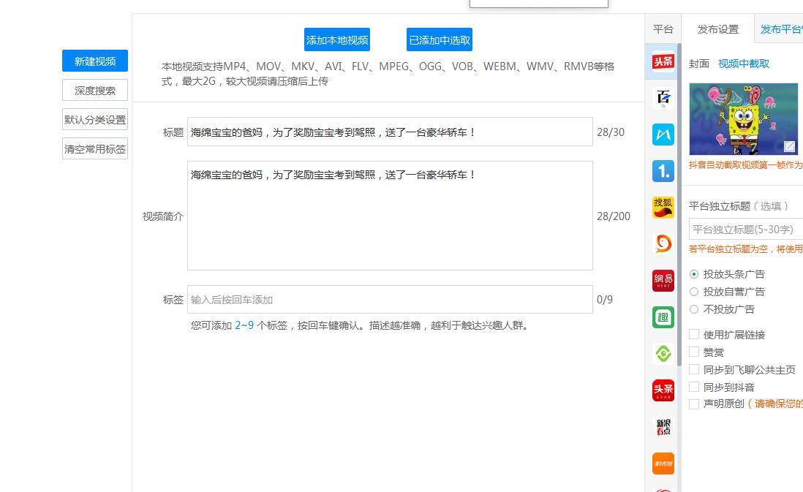Enable the 同步到抖音 checkbox
The height and width of the screenshot is (492, 803).
coord(694,387)
